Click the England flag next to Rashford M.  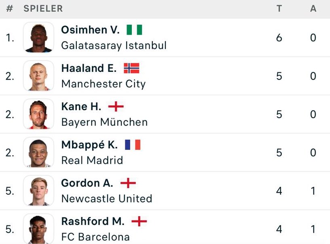pos(139,221)
